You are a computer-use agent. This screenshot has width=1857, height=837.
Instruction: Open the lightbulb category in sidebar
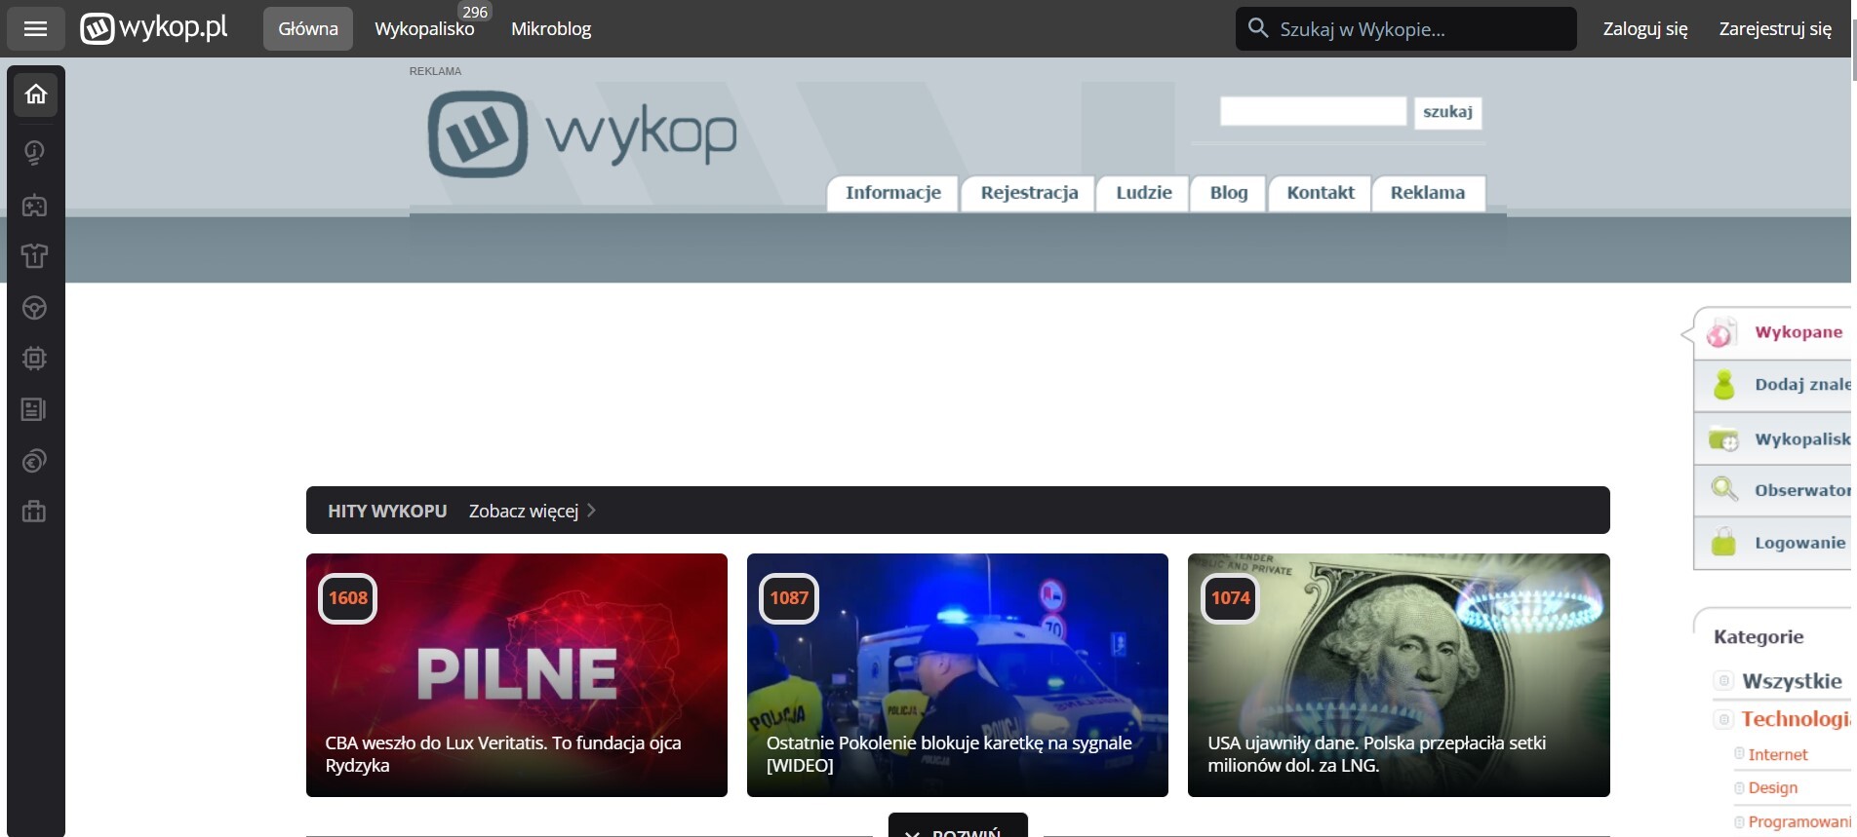click(35, 152)
